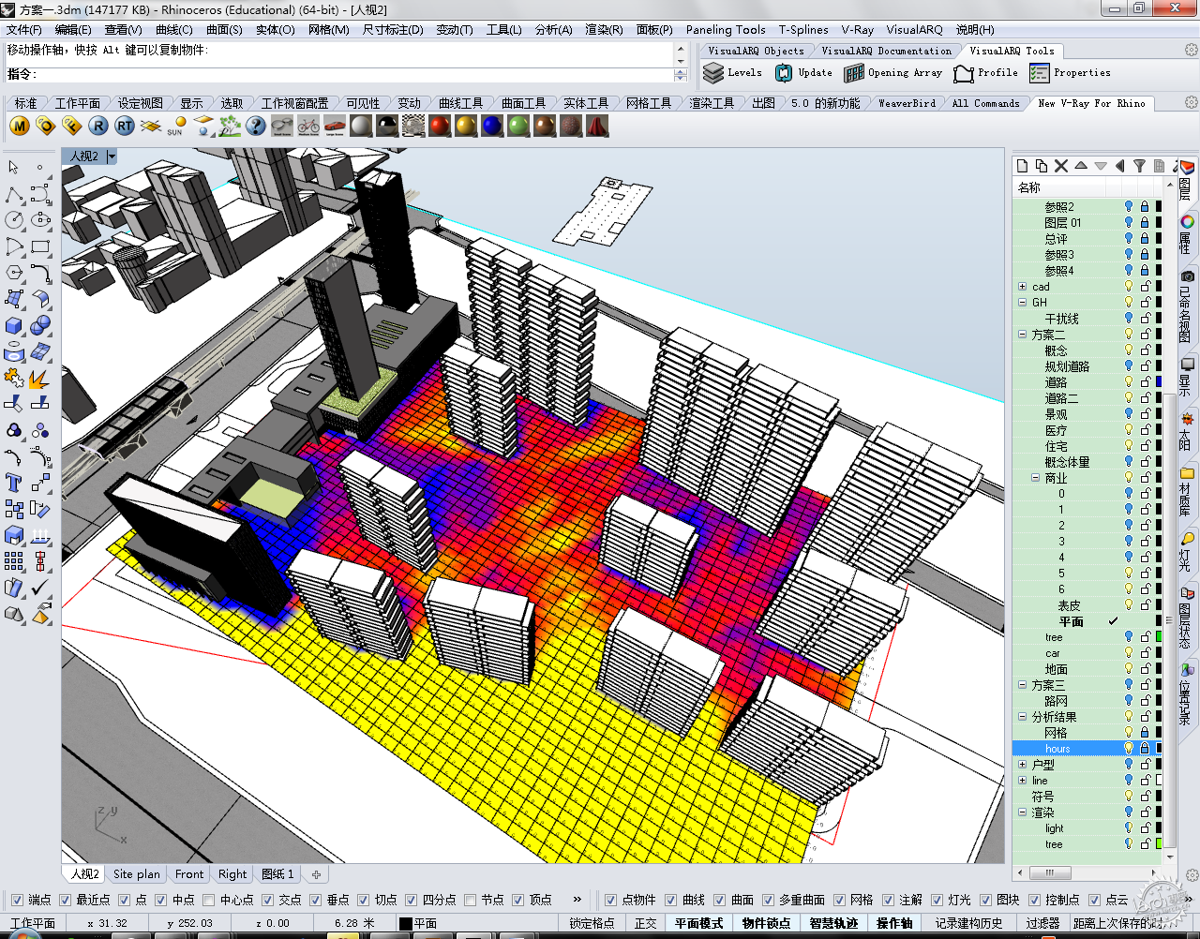Toggle 正交 ortho mode button
This screenshot has height=939, width=1200.
(x=646, y=923)
